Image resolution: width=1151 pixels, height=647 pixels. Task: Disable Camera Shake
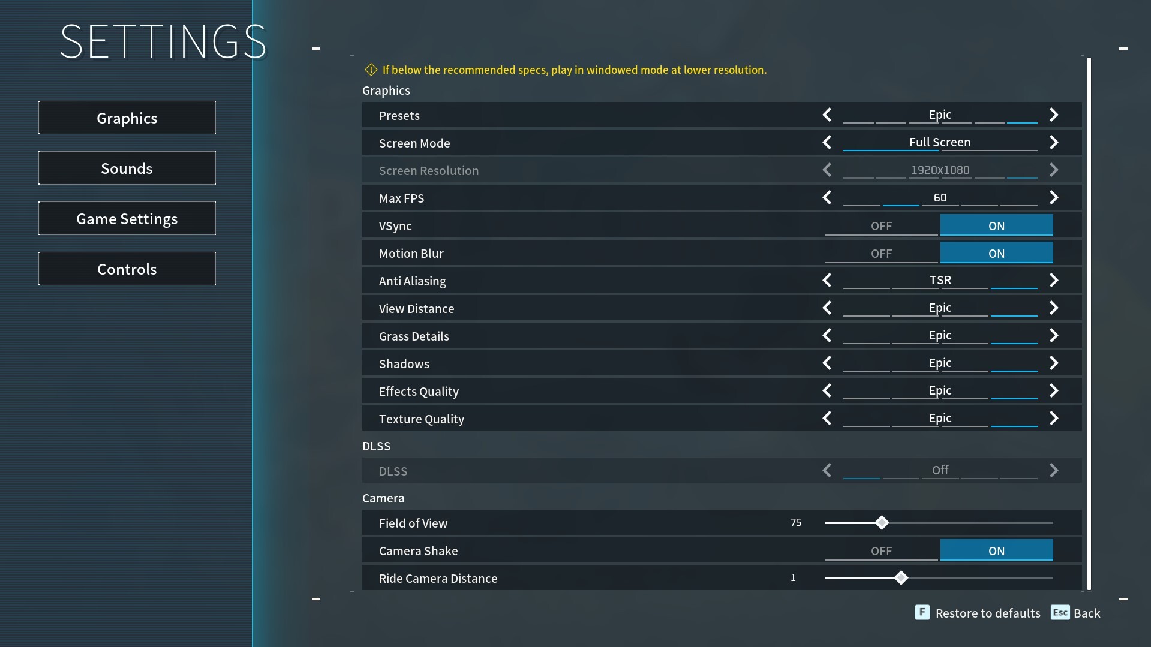882,550
